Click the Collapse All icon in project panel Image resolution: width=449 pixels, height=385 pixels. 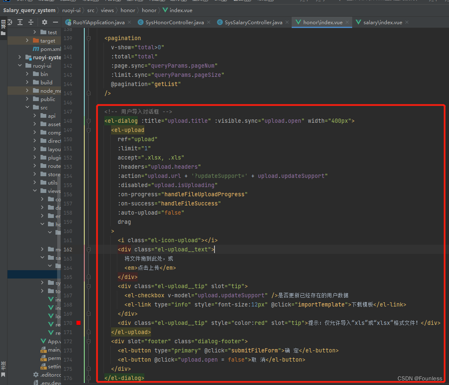tap(31, 22)
